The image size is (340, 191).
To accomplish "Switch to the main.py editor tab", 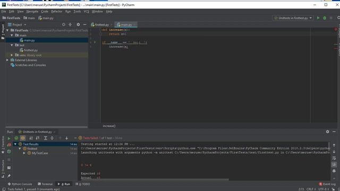I will [x=126, y=25].
